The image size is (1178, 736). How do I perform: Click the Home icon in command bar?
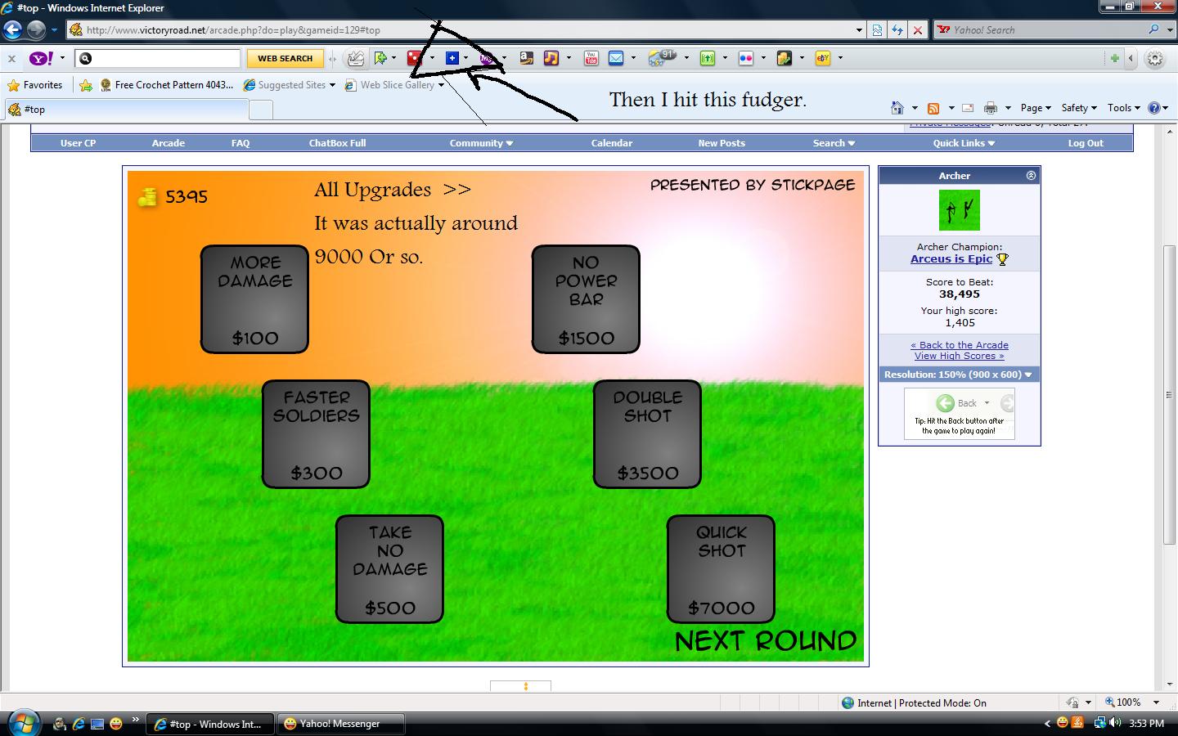897,108
